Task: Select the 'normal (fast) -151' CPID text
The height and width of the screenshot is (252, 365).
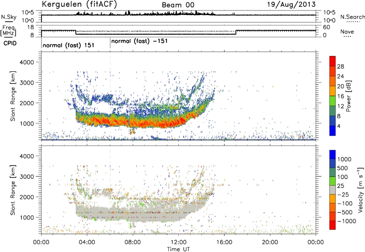Action: [x=140, y=41]
